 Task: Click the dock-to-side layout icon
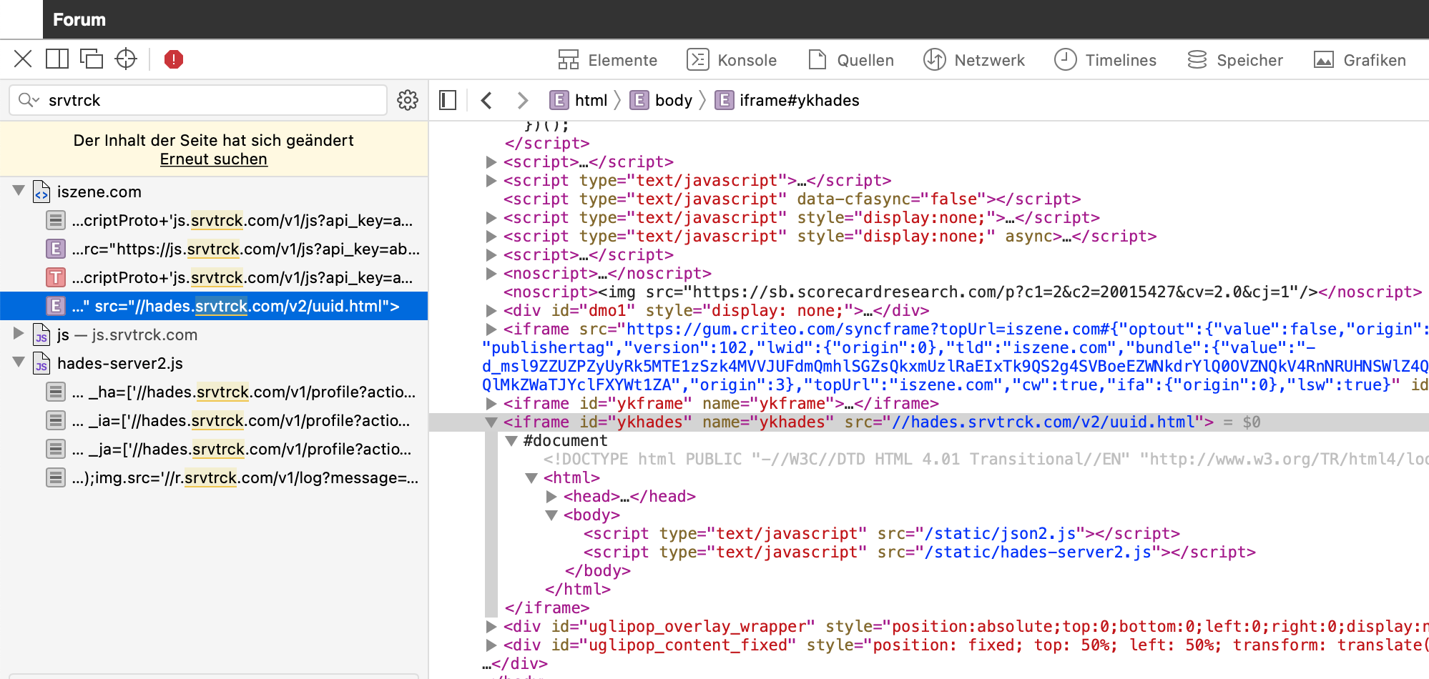point(57,59)
